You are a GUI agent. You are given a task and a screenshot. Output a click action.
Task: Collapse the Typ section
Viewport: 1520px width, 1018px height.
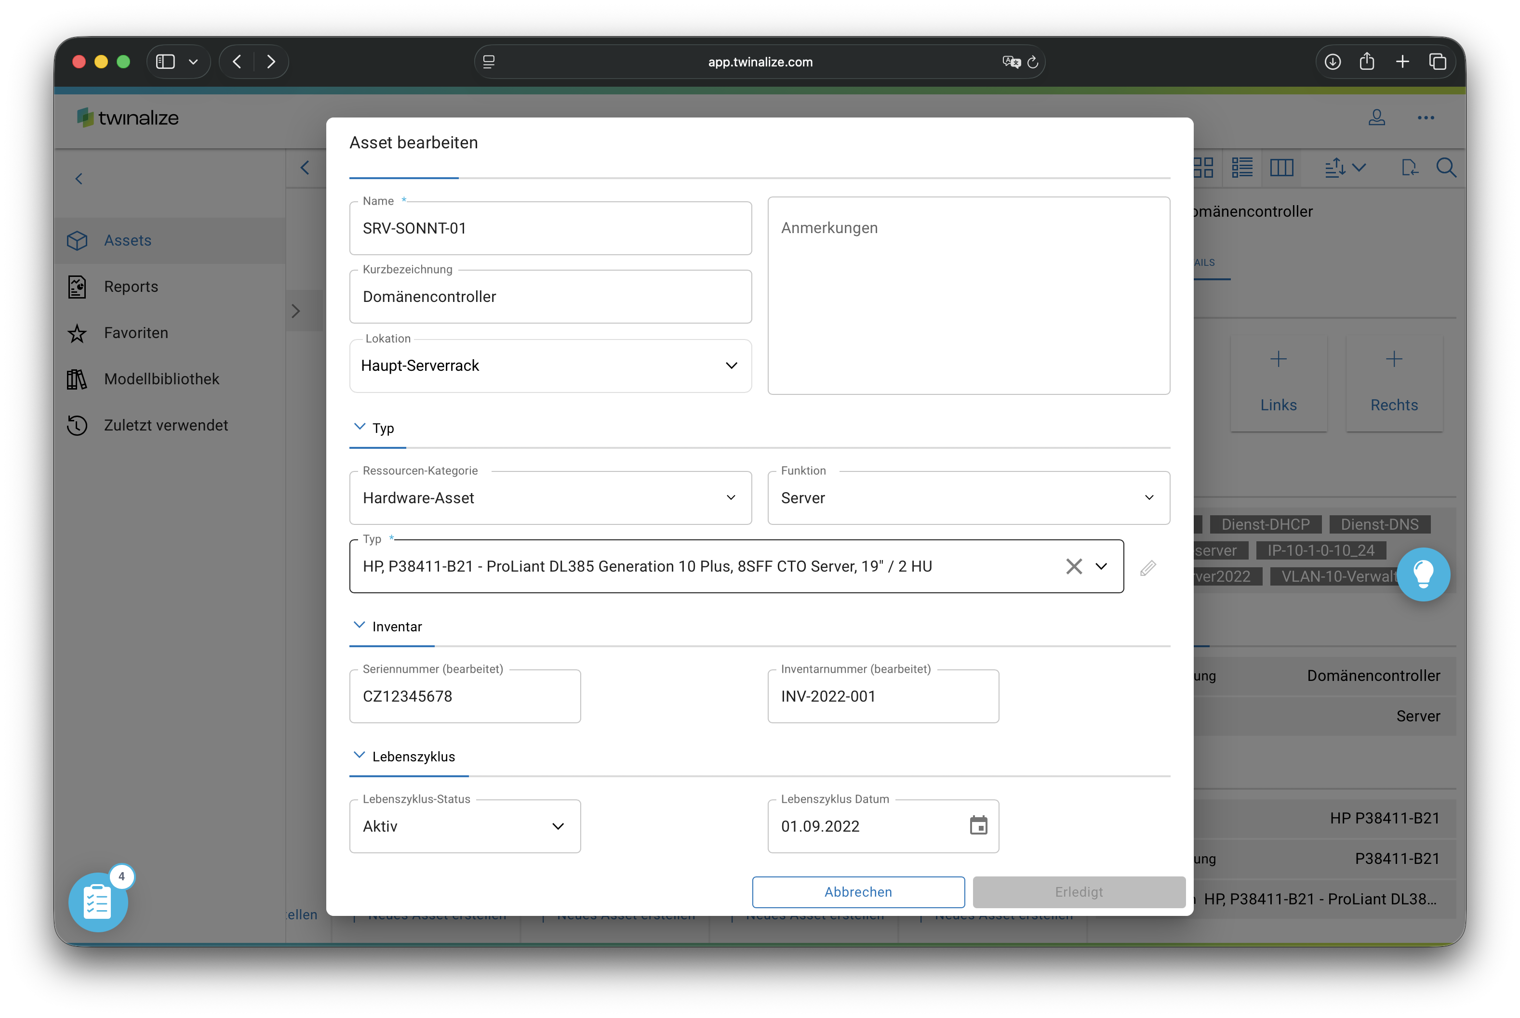click(x=359, y=427)
